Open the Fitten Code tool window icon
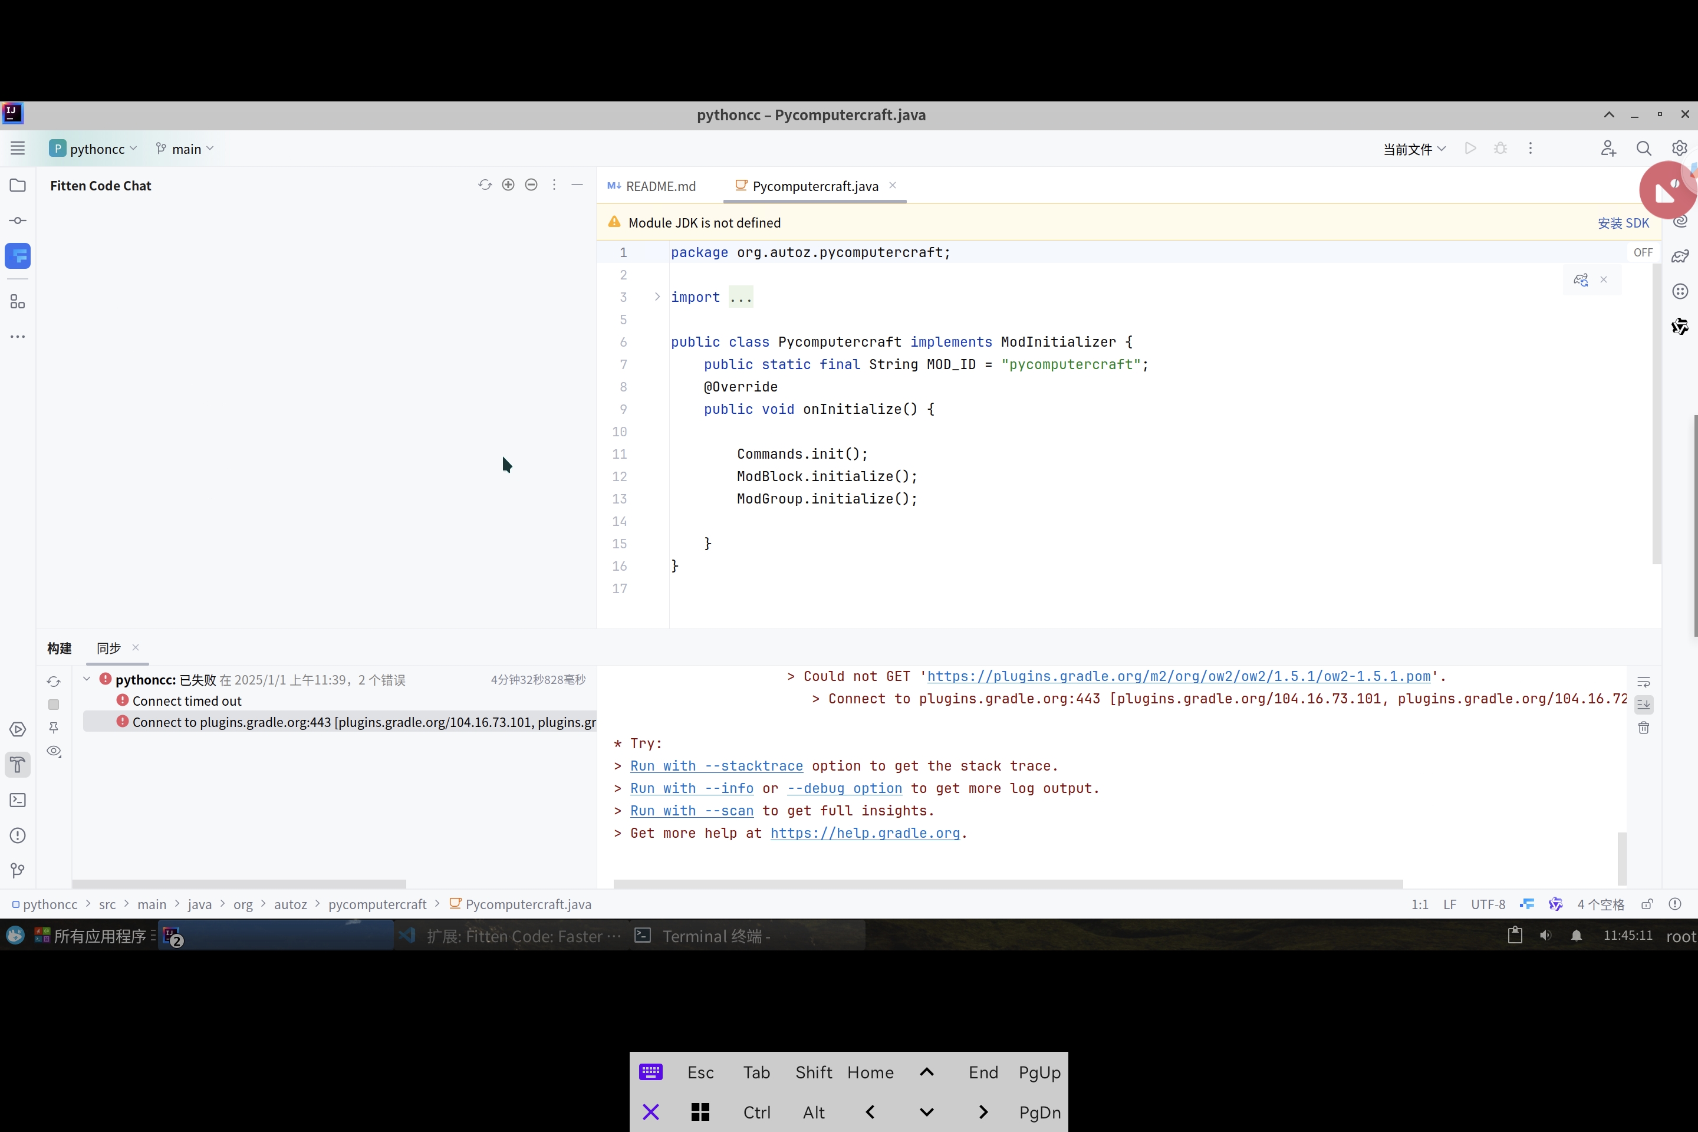Viewport: 1698px width, 1132px height. tap(18, 255)
